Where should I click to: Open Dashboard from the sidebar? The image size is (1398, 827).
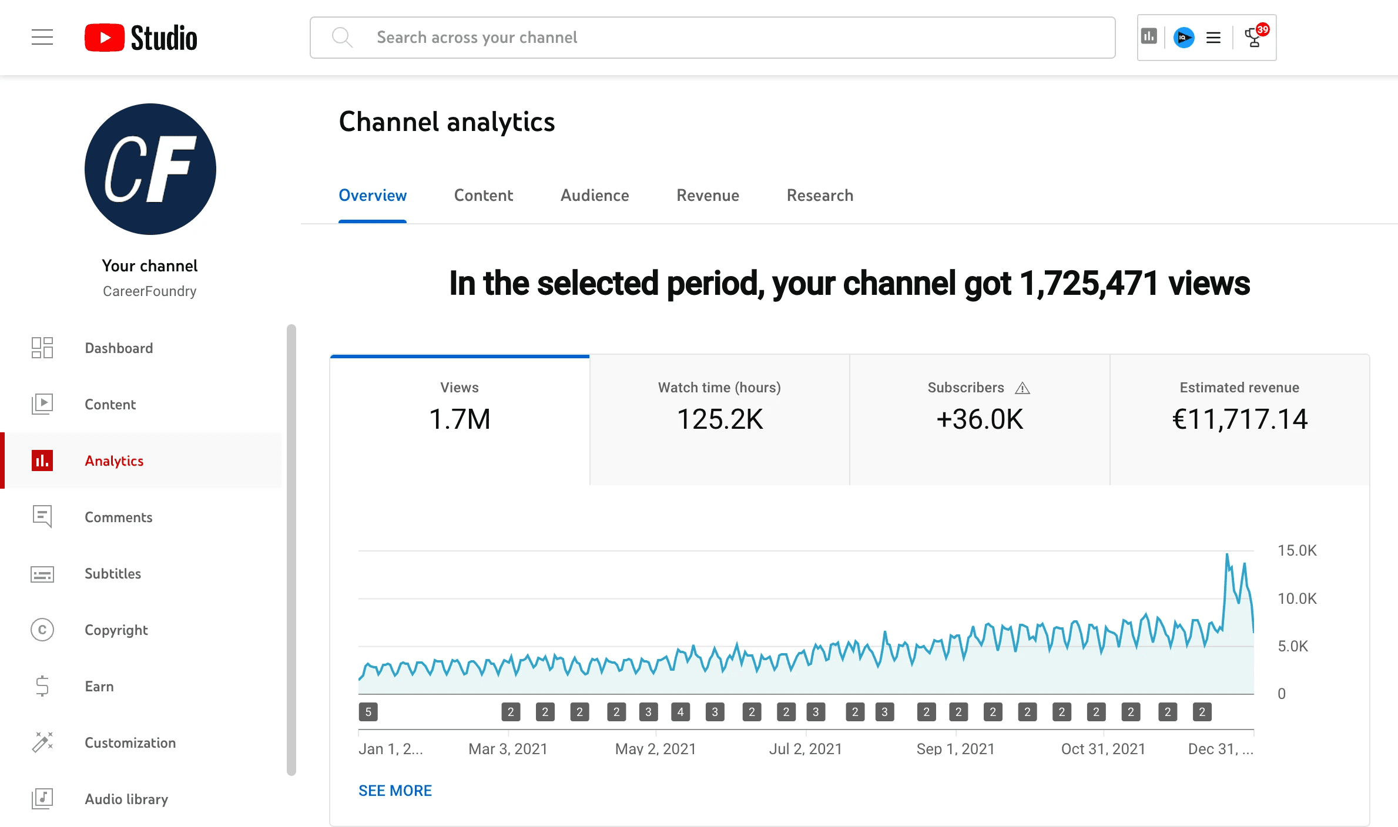coord(118,348)
